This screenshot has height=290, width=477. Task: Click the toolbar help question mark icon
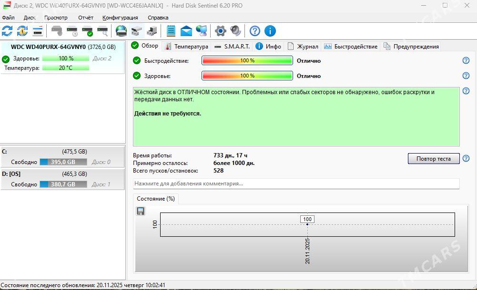[x=255, y=31]
